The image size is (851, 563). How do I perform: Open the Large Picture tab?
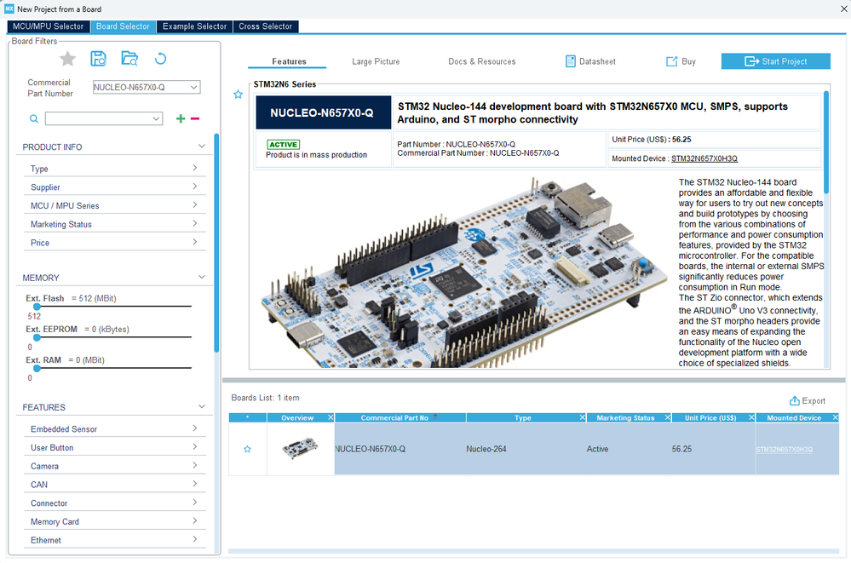point(376,61)
